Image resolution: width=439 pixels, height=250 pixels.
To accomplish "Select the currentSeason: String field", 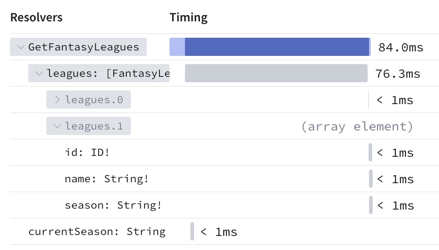I will 97,232.
